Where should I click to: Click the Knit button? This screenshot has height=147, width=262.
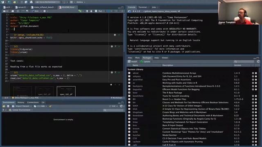(x=35, y=11)
